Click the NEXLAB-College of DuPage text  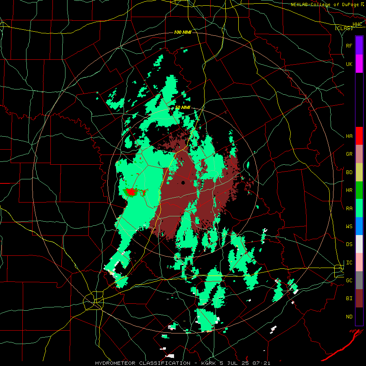[x=325, y=4]
